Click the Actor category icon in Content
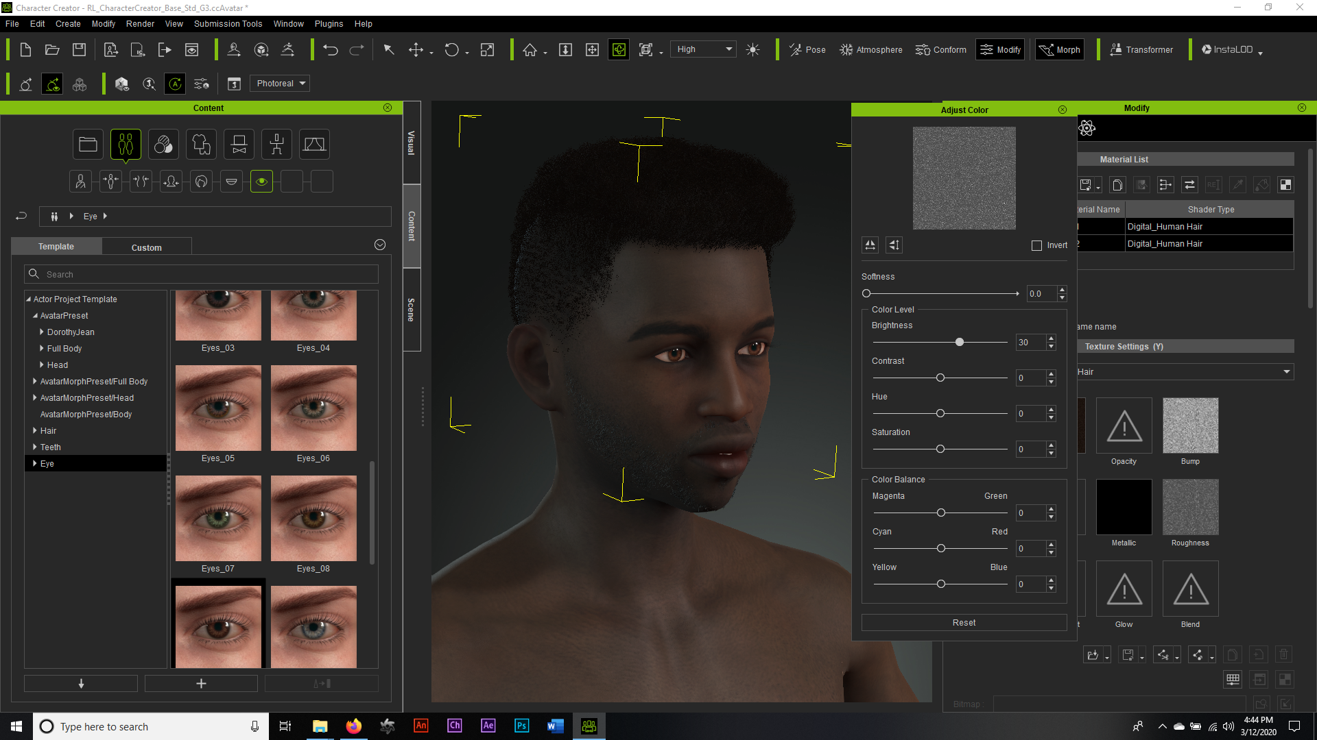 [126, 145]
